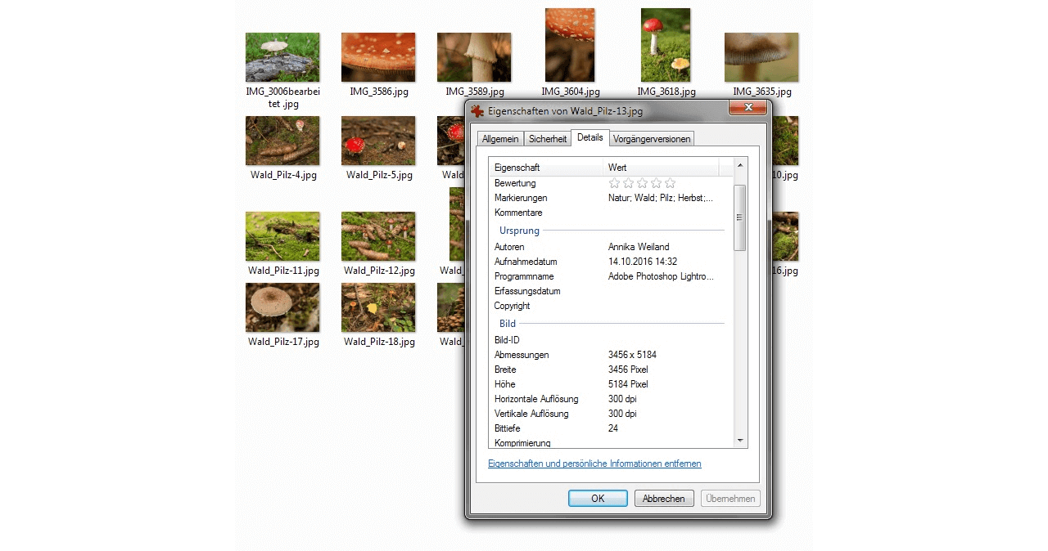1048x551 pixels.
Task: Choose the third Bewertung star
Action: pyautogui.click(x=643, y=183)
